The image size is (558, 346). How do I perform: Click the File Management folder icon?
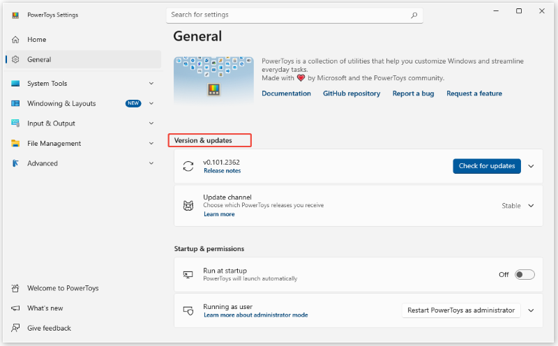(15, 143)
